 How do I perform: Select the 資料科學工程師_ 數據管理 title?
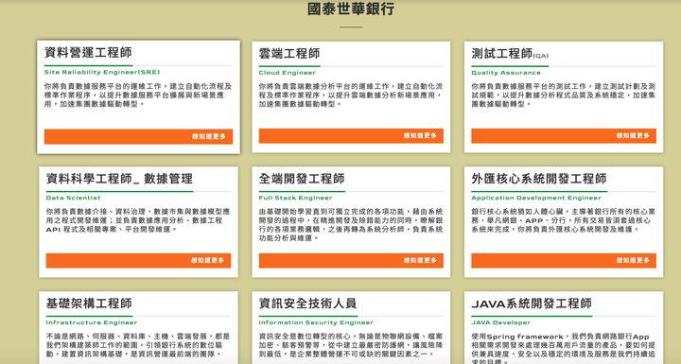tap(119, 179)
